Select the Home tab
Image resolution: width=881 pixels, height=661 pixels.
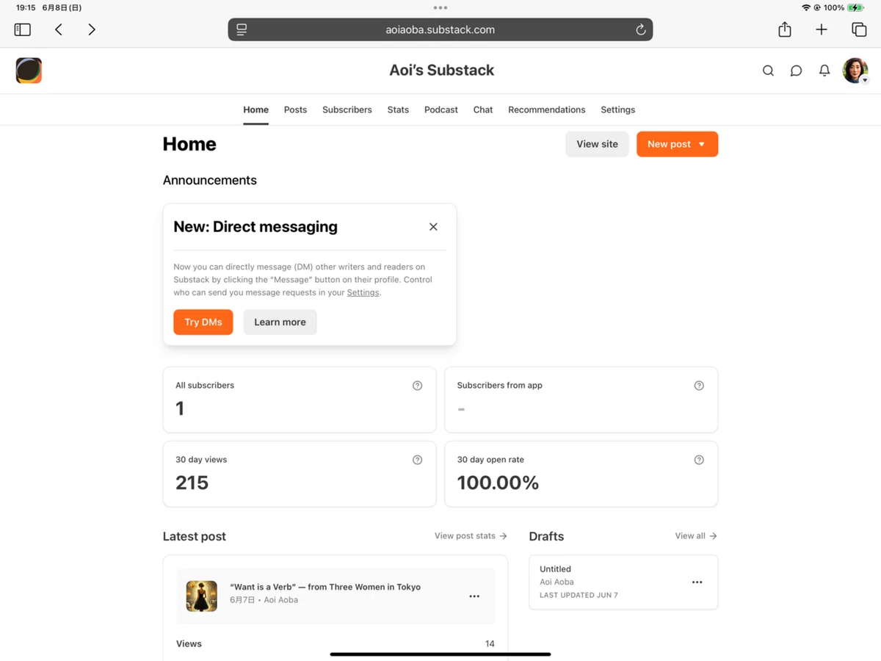pos(256,109)
